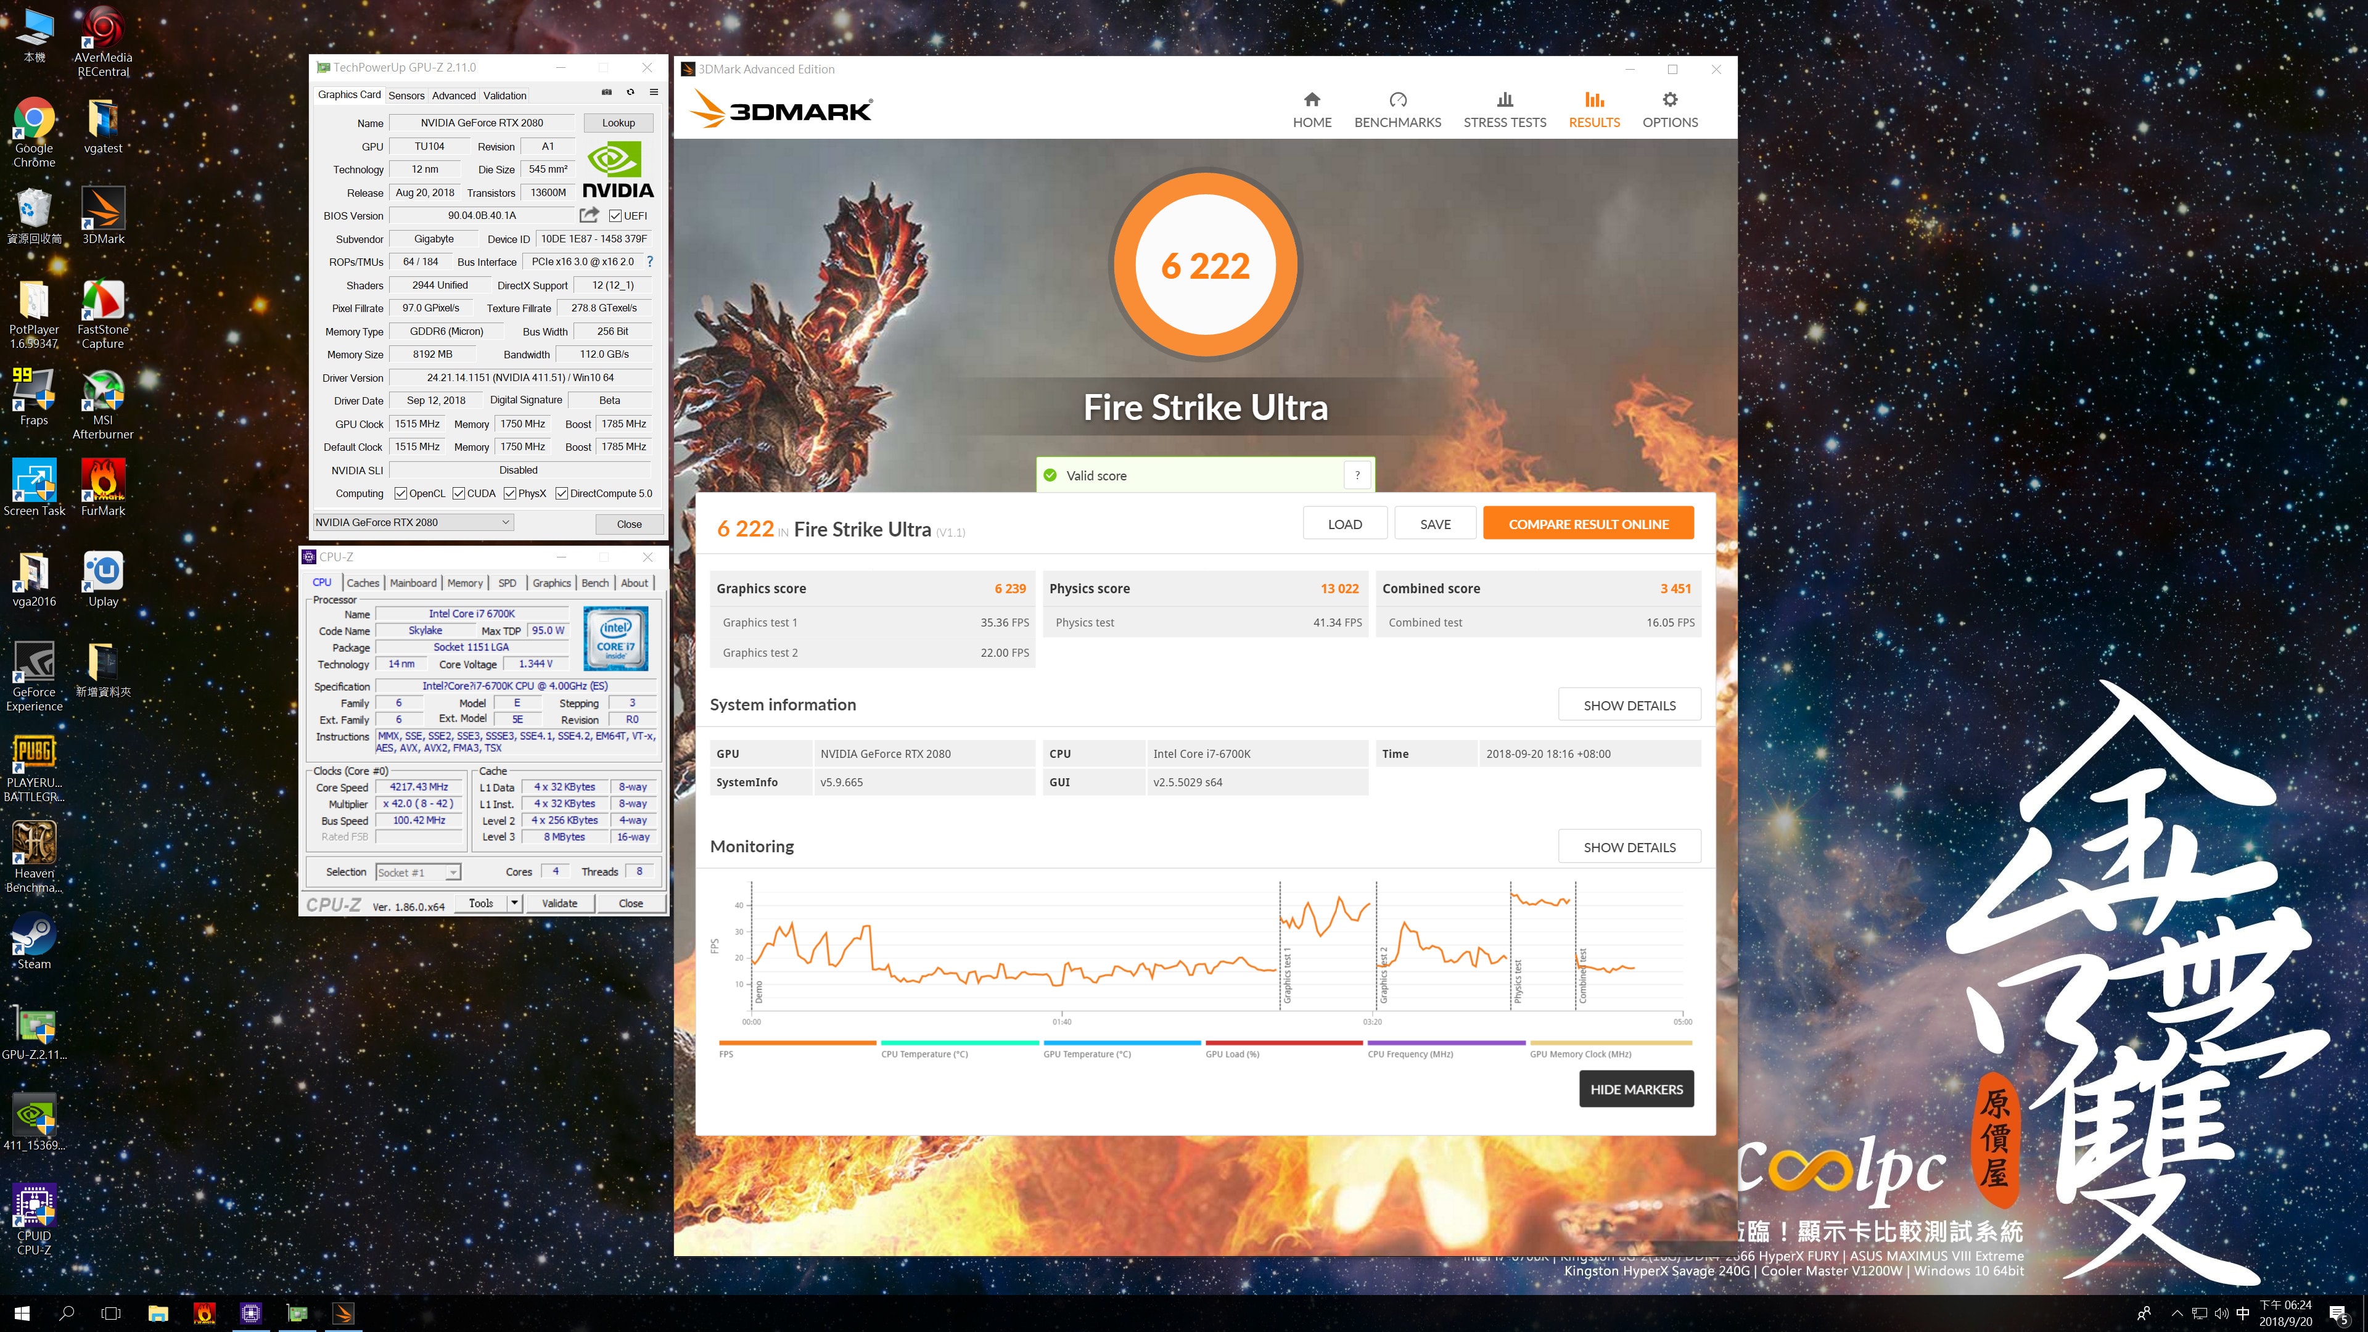Screen dimensions: 2368x1332
Task: Open FastStone Capture desktop icon
Action: [x=103, y=315]
